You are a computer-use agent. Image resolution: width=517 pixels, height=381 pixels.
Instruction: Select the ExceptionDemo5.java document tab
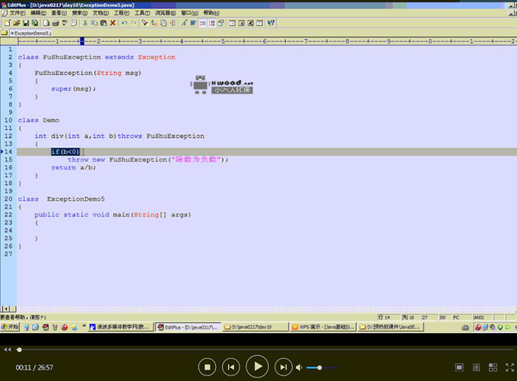(x=30, y=33)
